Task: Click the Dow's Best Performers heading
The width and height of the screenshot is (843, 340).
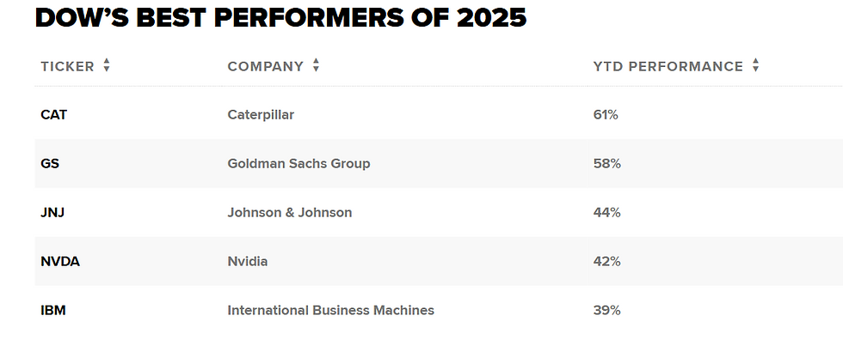Action: 280,18
